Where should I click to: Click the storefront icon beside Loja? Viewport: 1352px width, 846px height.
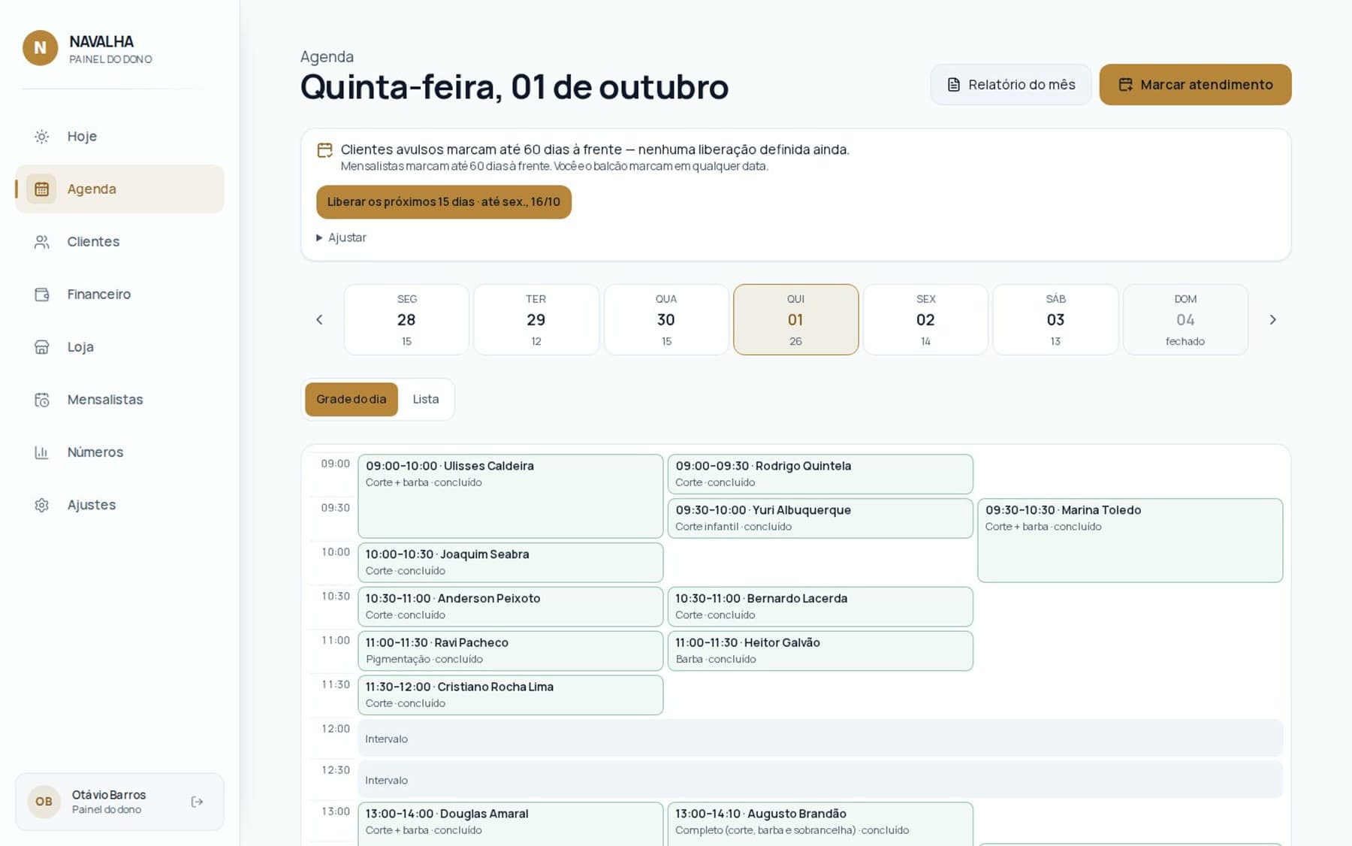click(x=42, y=347)
